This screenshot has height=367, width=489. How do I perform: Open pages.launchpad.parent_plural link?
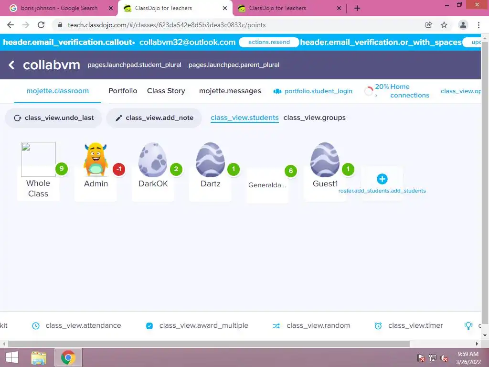234,65
